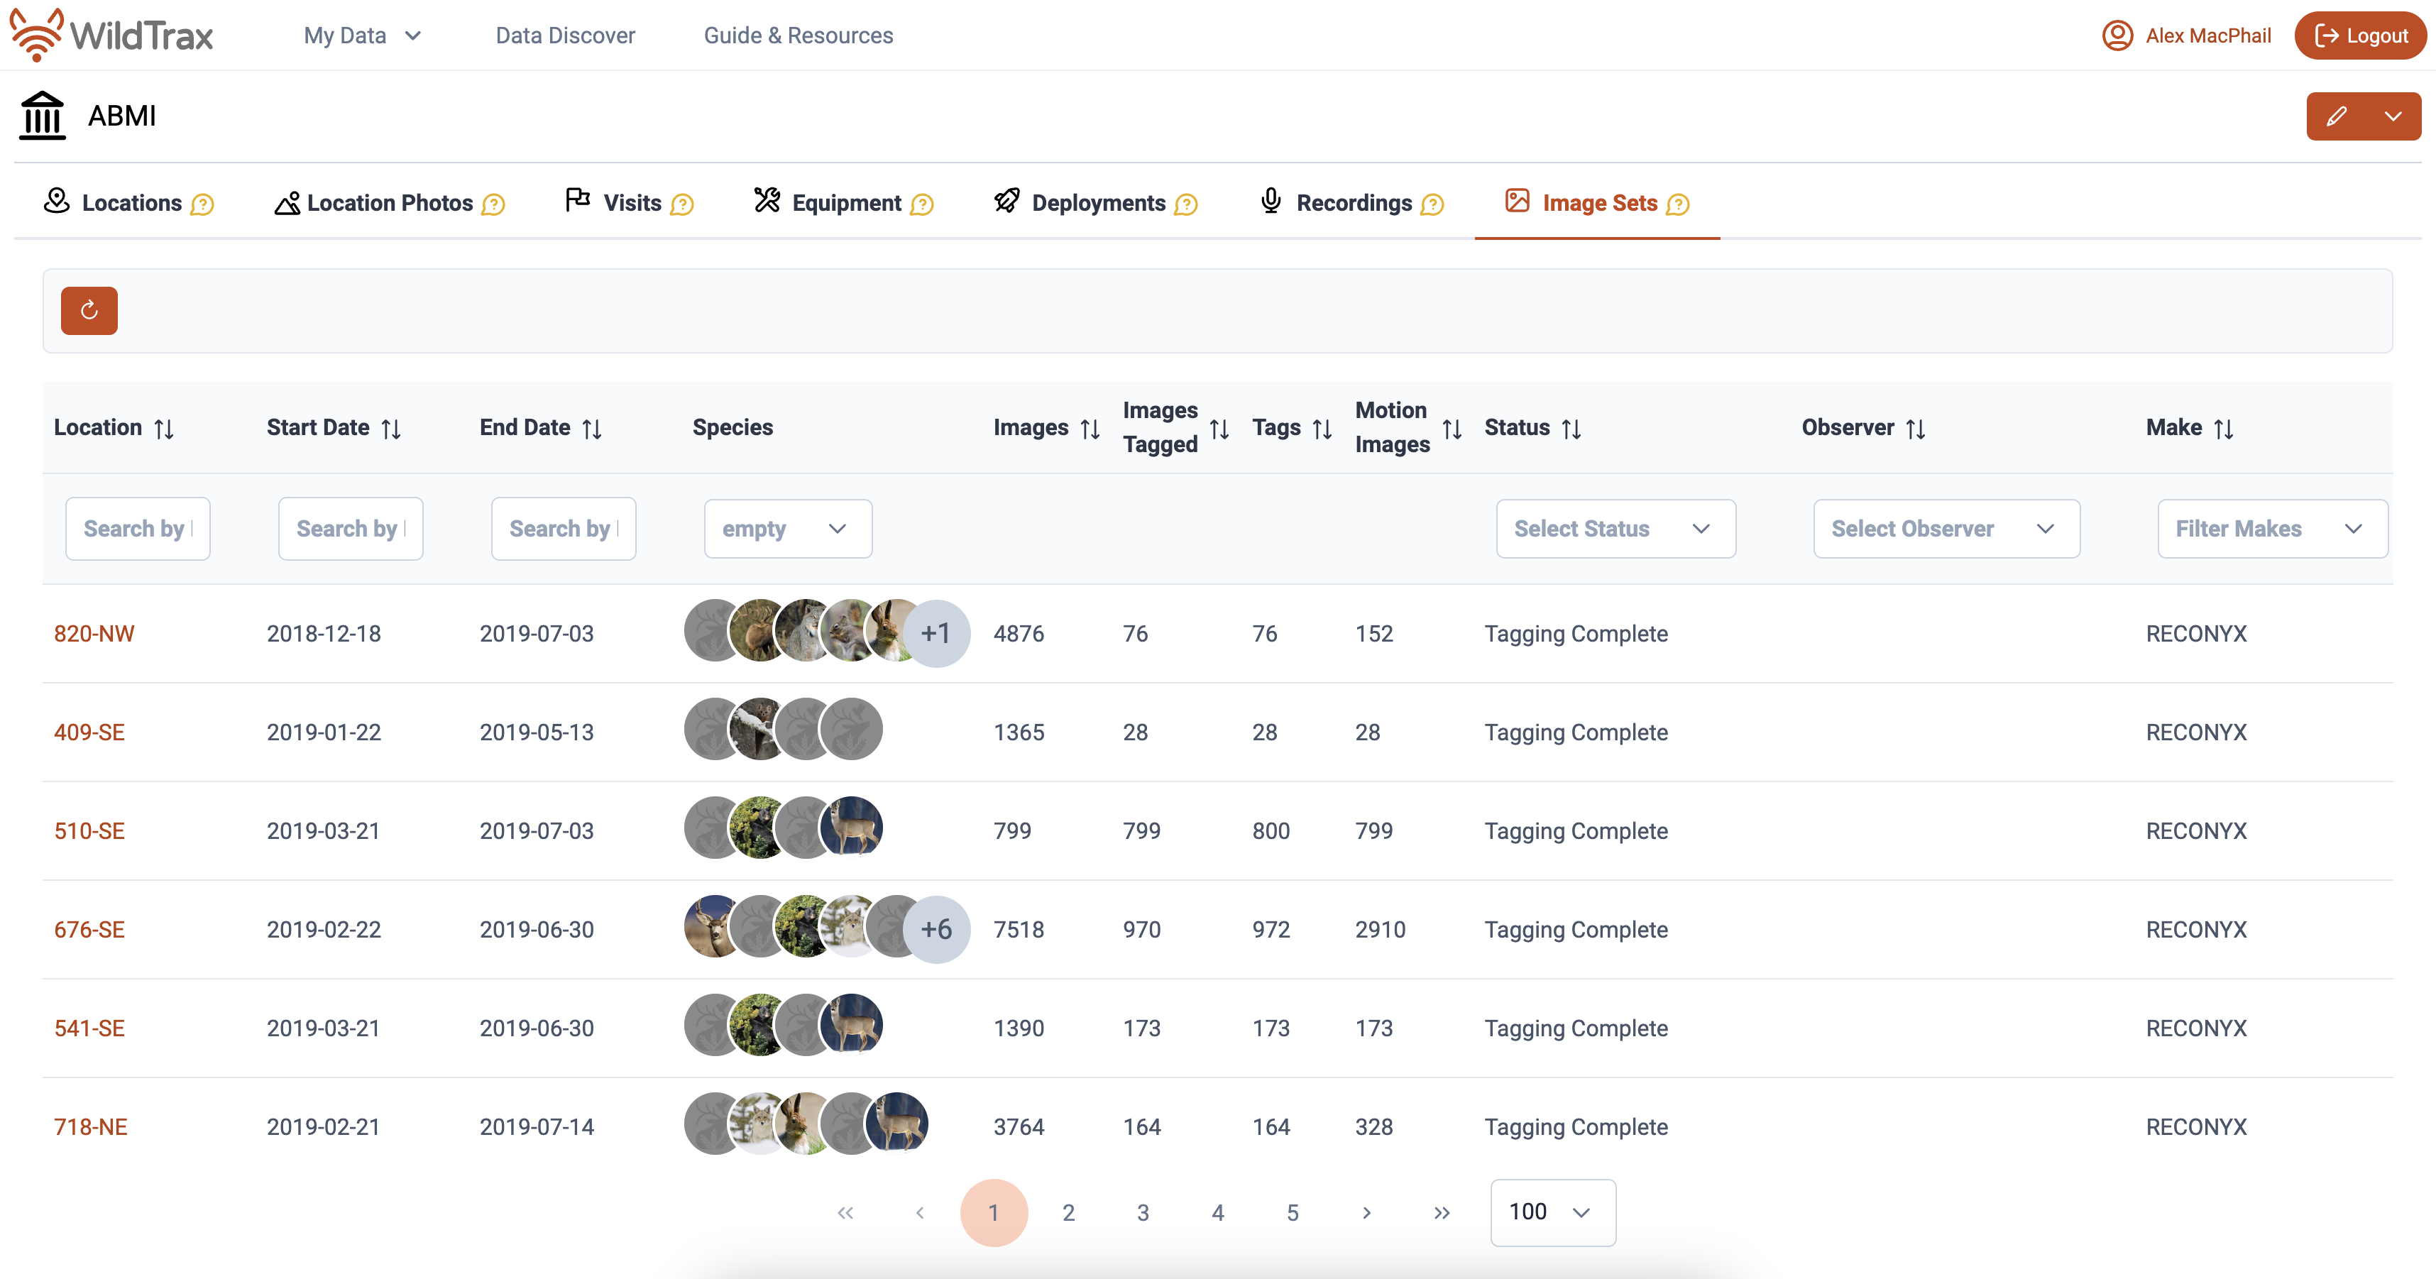Click the Logout button

2360,35
